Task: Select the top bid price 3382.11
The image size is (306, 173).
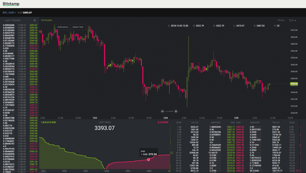Action: tap(231, 127)
